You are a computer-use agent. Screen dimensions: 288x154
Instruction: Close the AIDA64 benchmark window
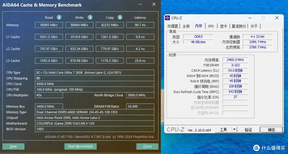[154, 4]
